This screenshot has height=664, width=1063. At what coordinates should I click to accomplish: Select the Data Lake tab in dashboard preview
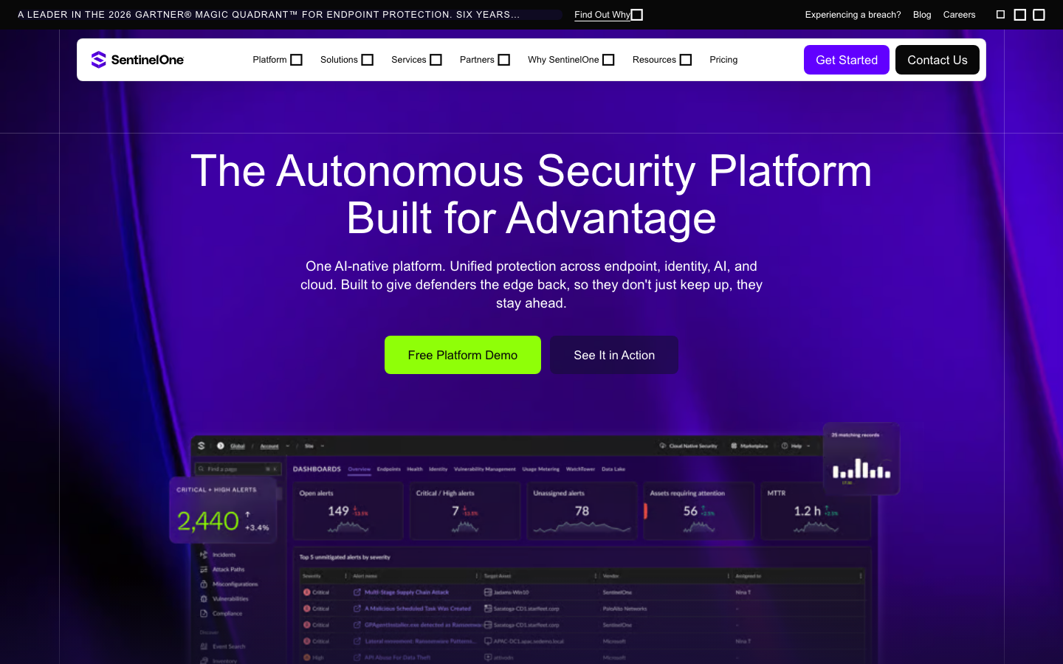[613, 469]
